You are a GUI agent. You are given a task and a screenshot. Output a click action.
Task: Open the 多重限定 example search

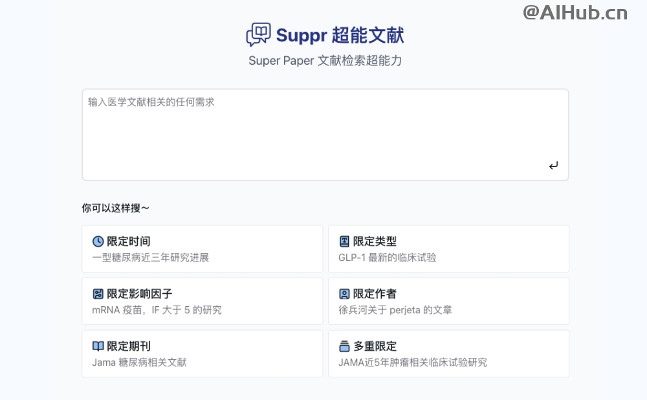(x=448, y=354)
